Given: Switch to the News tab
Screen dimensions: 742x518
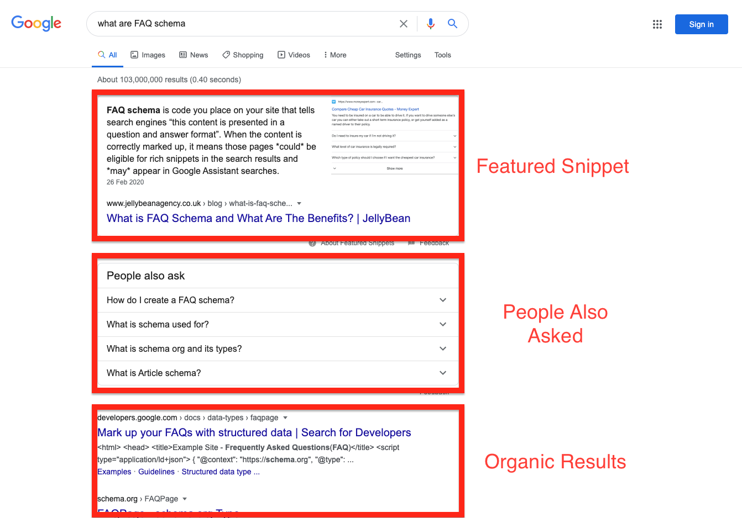Looking at the screenshot, I should (x=194, y=55).
